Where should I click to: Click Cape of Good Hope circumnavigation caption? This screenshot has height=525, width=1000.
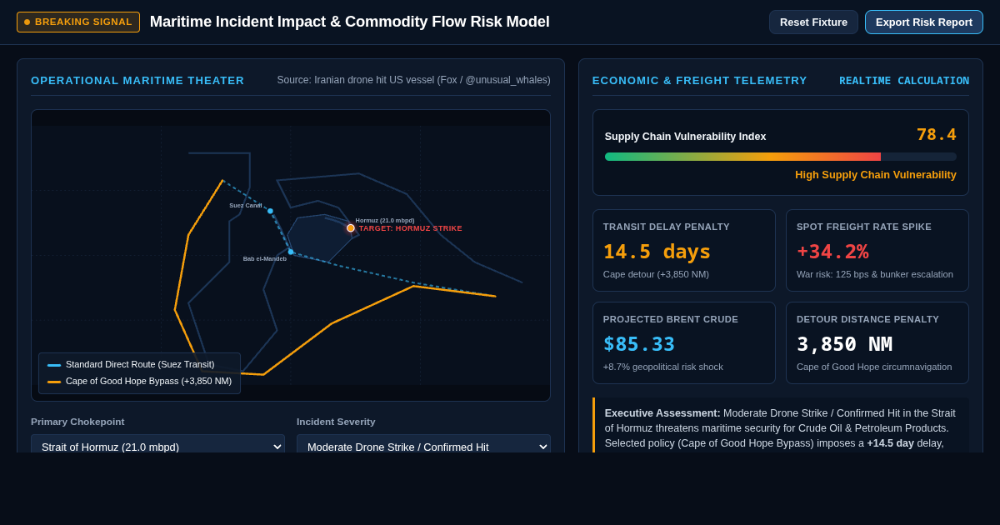point(874,367)
